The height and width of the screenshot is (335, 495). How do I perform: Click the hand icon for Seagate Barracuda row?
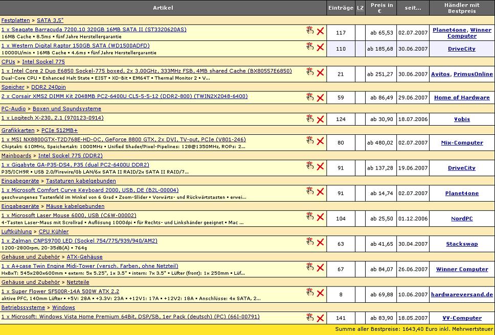[x=310, y=30]
